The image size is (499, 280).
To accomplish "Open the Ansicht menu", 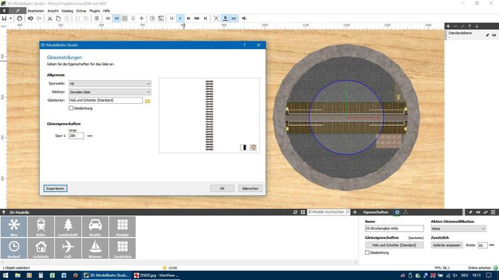I will click(53, 11).
